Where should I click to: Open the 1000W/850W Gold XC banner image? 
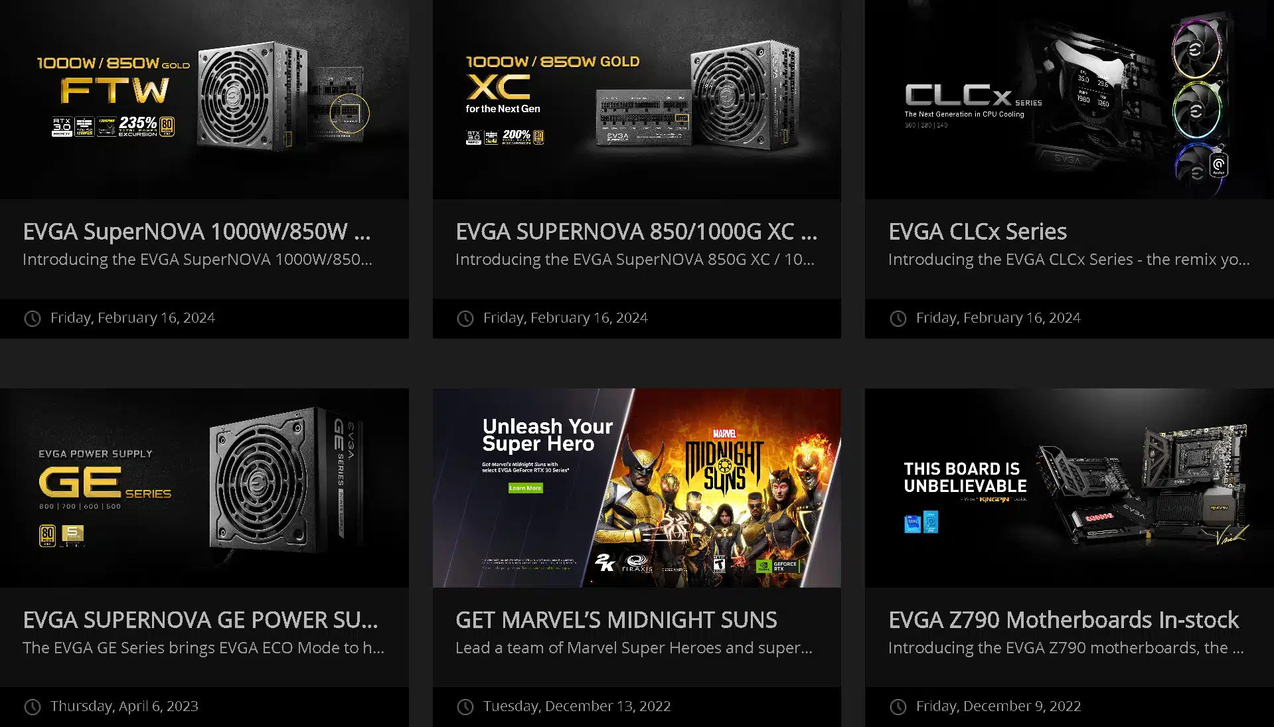coord(637,100)
